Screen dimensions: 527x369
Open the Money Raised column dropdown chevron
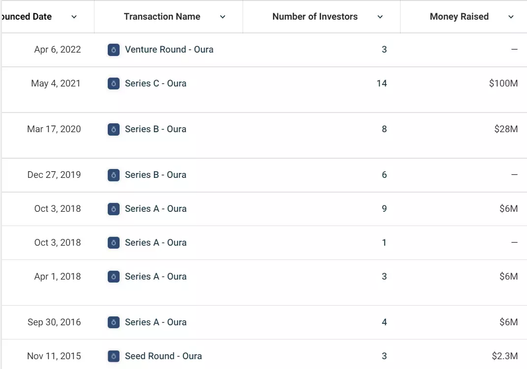click(x=511, y=17)
